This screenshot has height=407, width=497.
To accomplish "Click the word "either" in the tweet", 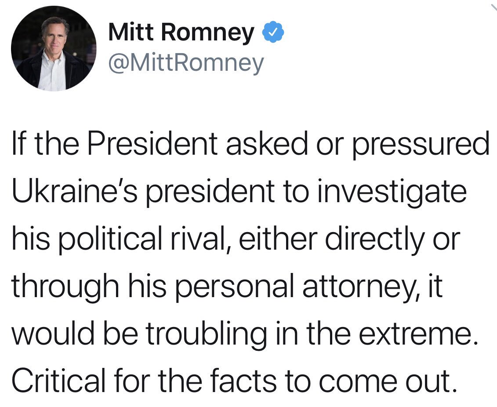I will 278,238.
